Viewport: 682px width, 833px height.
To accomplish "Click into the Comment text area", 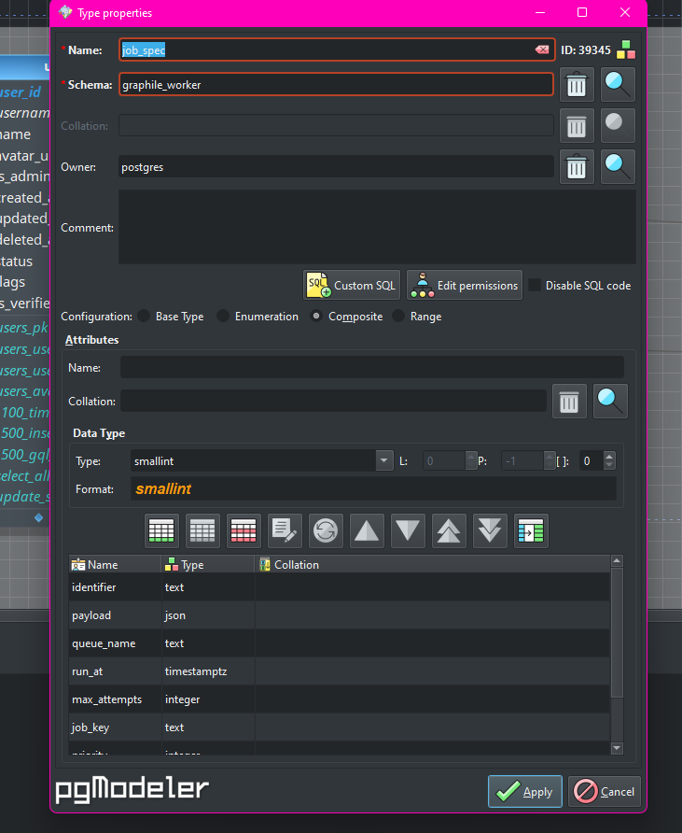I will (x=377, y=227).
